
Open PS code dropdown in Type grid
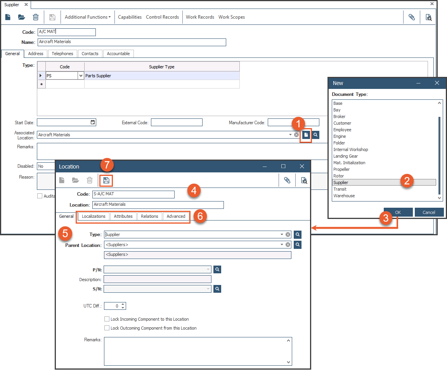point(81,76)
